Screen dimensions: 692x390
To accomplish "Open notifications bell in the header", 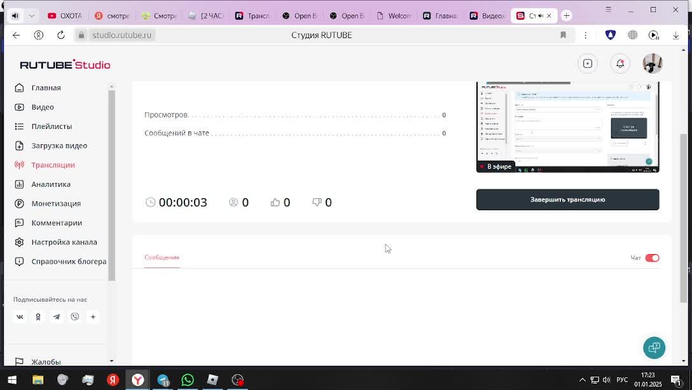I will point(620,64).
